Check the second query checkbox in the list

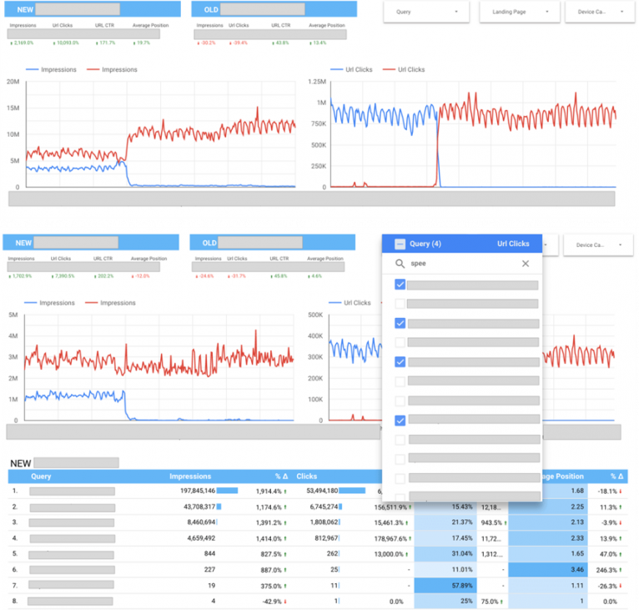(x=400, y=304)
